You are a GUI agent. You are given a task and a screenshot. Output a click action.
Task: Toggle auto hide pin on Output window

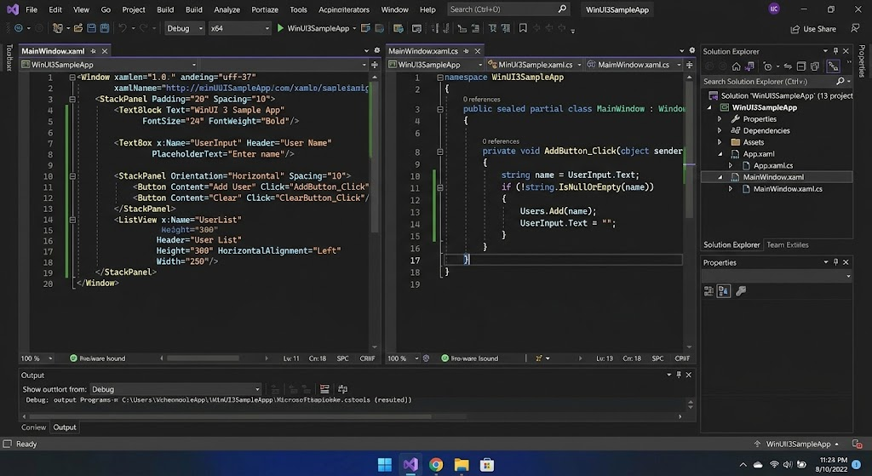point(679,375)
